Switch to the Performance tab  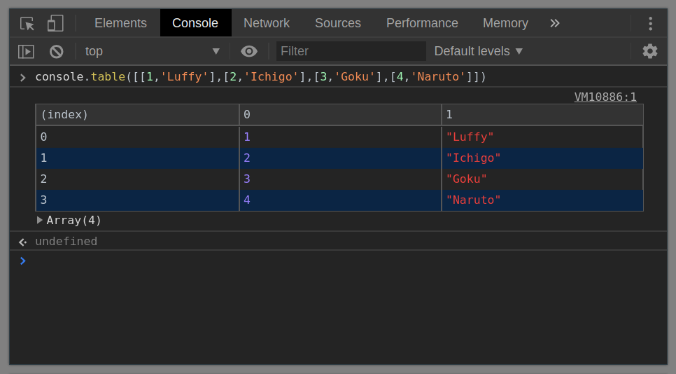click(422, 23)
